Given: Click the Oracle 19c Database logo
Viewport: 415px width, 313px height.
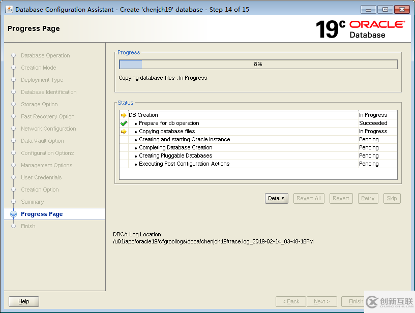Looking at the screenshot, I should (361, 29).
